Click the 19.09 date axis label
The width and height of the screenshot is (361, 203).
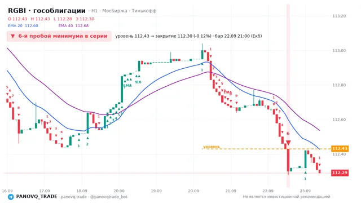click(x=156, y=191)
